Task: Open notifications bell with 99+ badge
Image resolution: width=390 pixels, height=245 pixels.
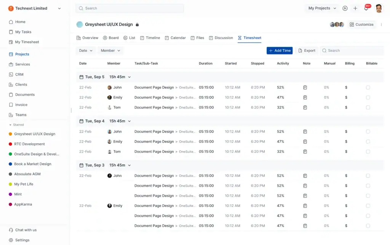Action: point(366,8)
